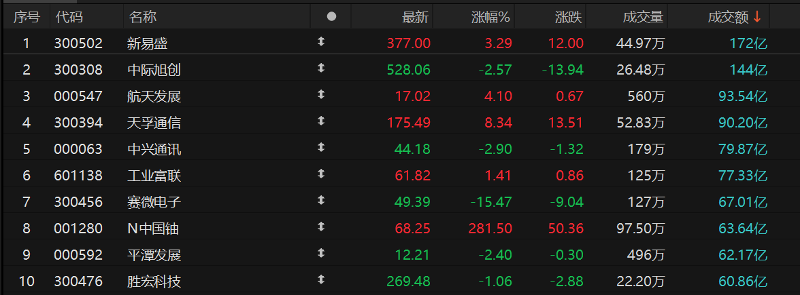Image resolution: width=800 pixels, height=295 pixels.
Task: Click the up-down arrow icon beside 中际旭创
Action: tap(321, 69)
